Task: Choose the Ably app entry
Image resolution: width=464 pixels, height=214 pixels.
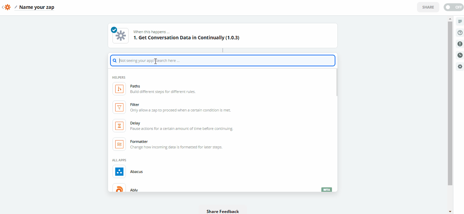Action: tap(223, 187)
